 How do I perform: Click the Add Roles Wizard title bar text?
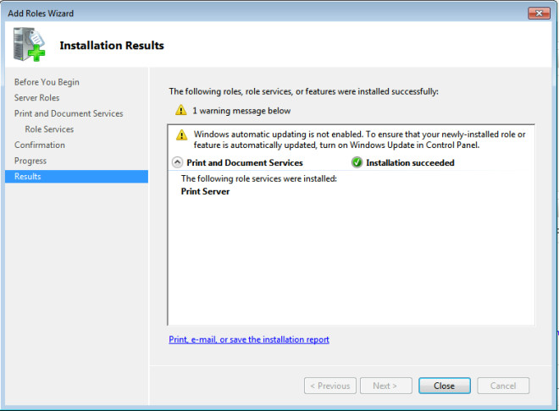(41, 14)
